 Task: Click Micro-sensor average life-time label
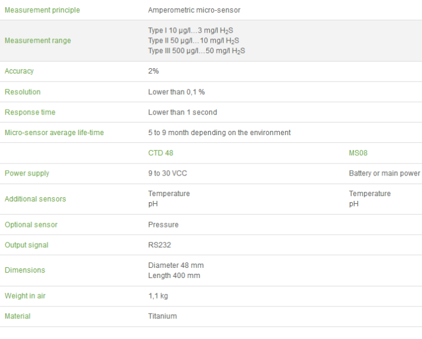pos(54,133)
